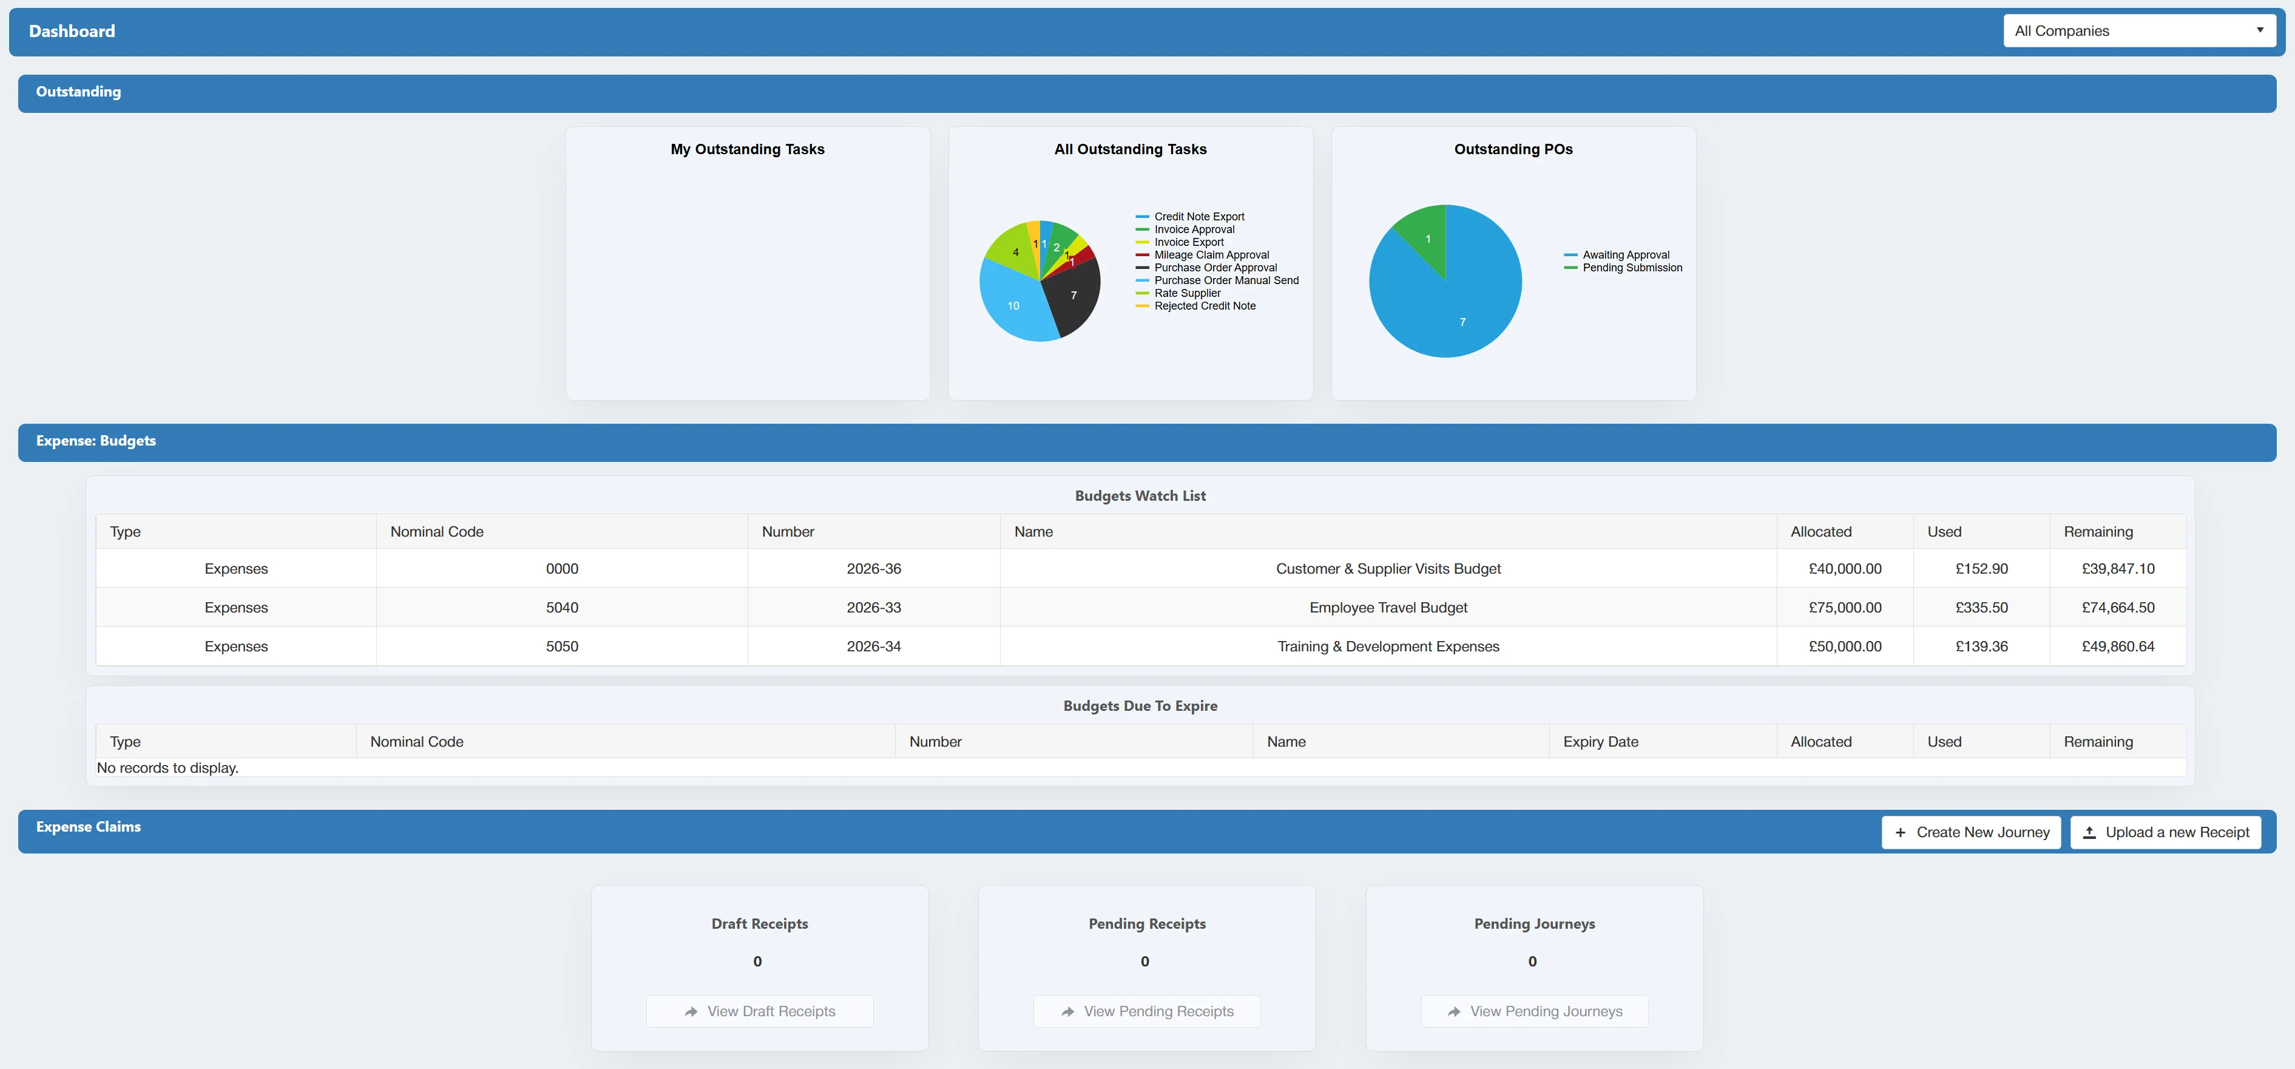Select Training & Development Expenses cell
This screenshot has height=1069, width=2295.
[1388, 646]
